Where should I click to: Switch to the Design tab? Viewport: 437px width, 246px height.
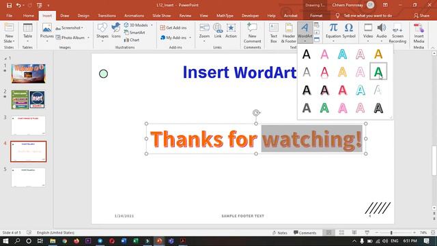point(83,16)
